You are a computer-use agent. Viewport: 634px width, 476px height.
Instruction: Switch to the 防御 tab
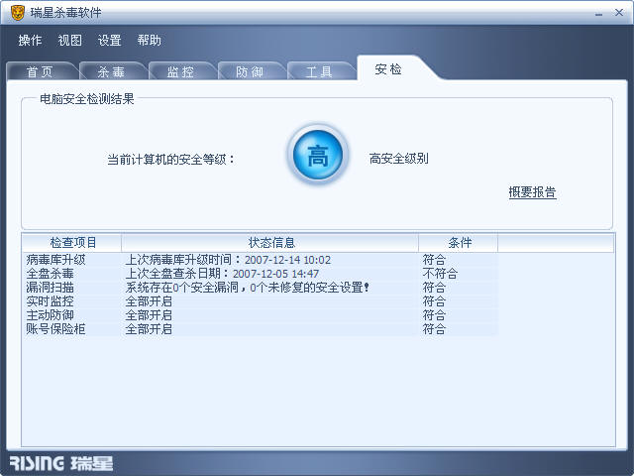(x=250, y=71)
